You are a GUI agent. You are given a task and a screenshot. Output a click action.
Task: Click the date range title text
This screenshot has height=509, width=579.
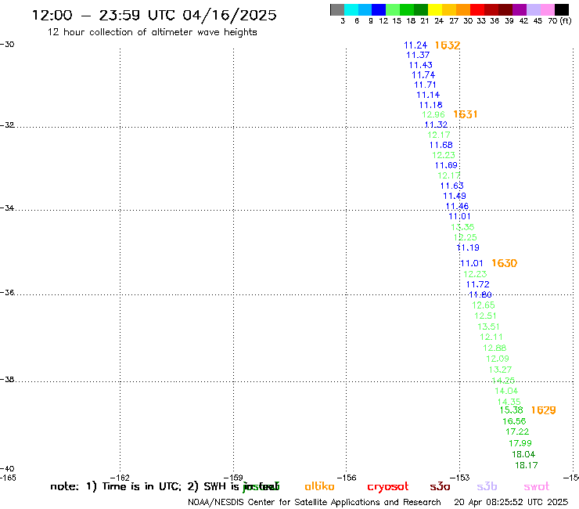click(154, 15)
